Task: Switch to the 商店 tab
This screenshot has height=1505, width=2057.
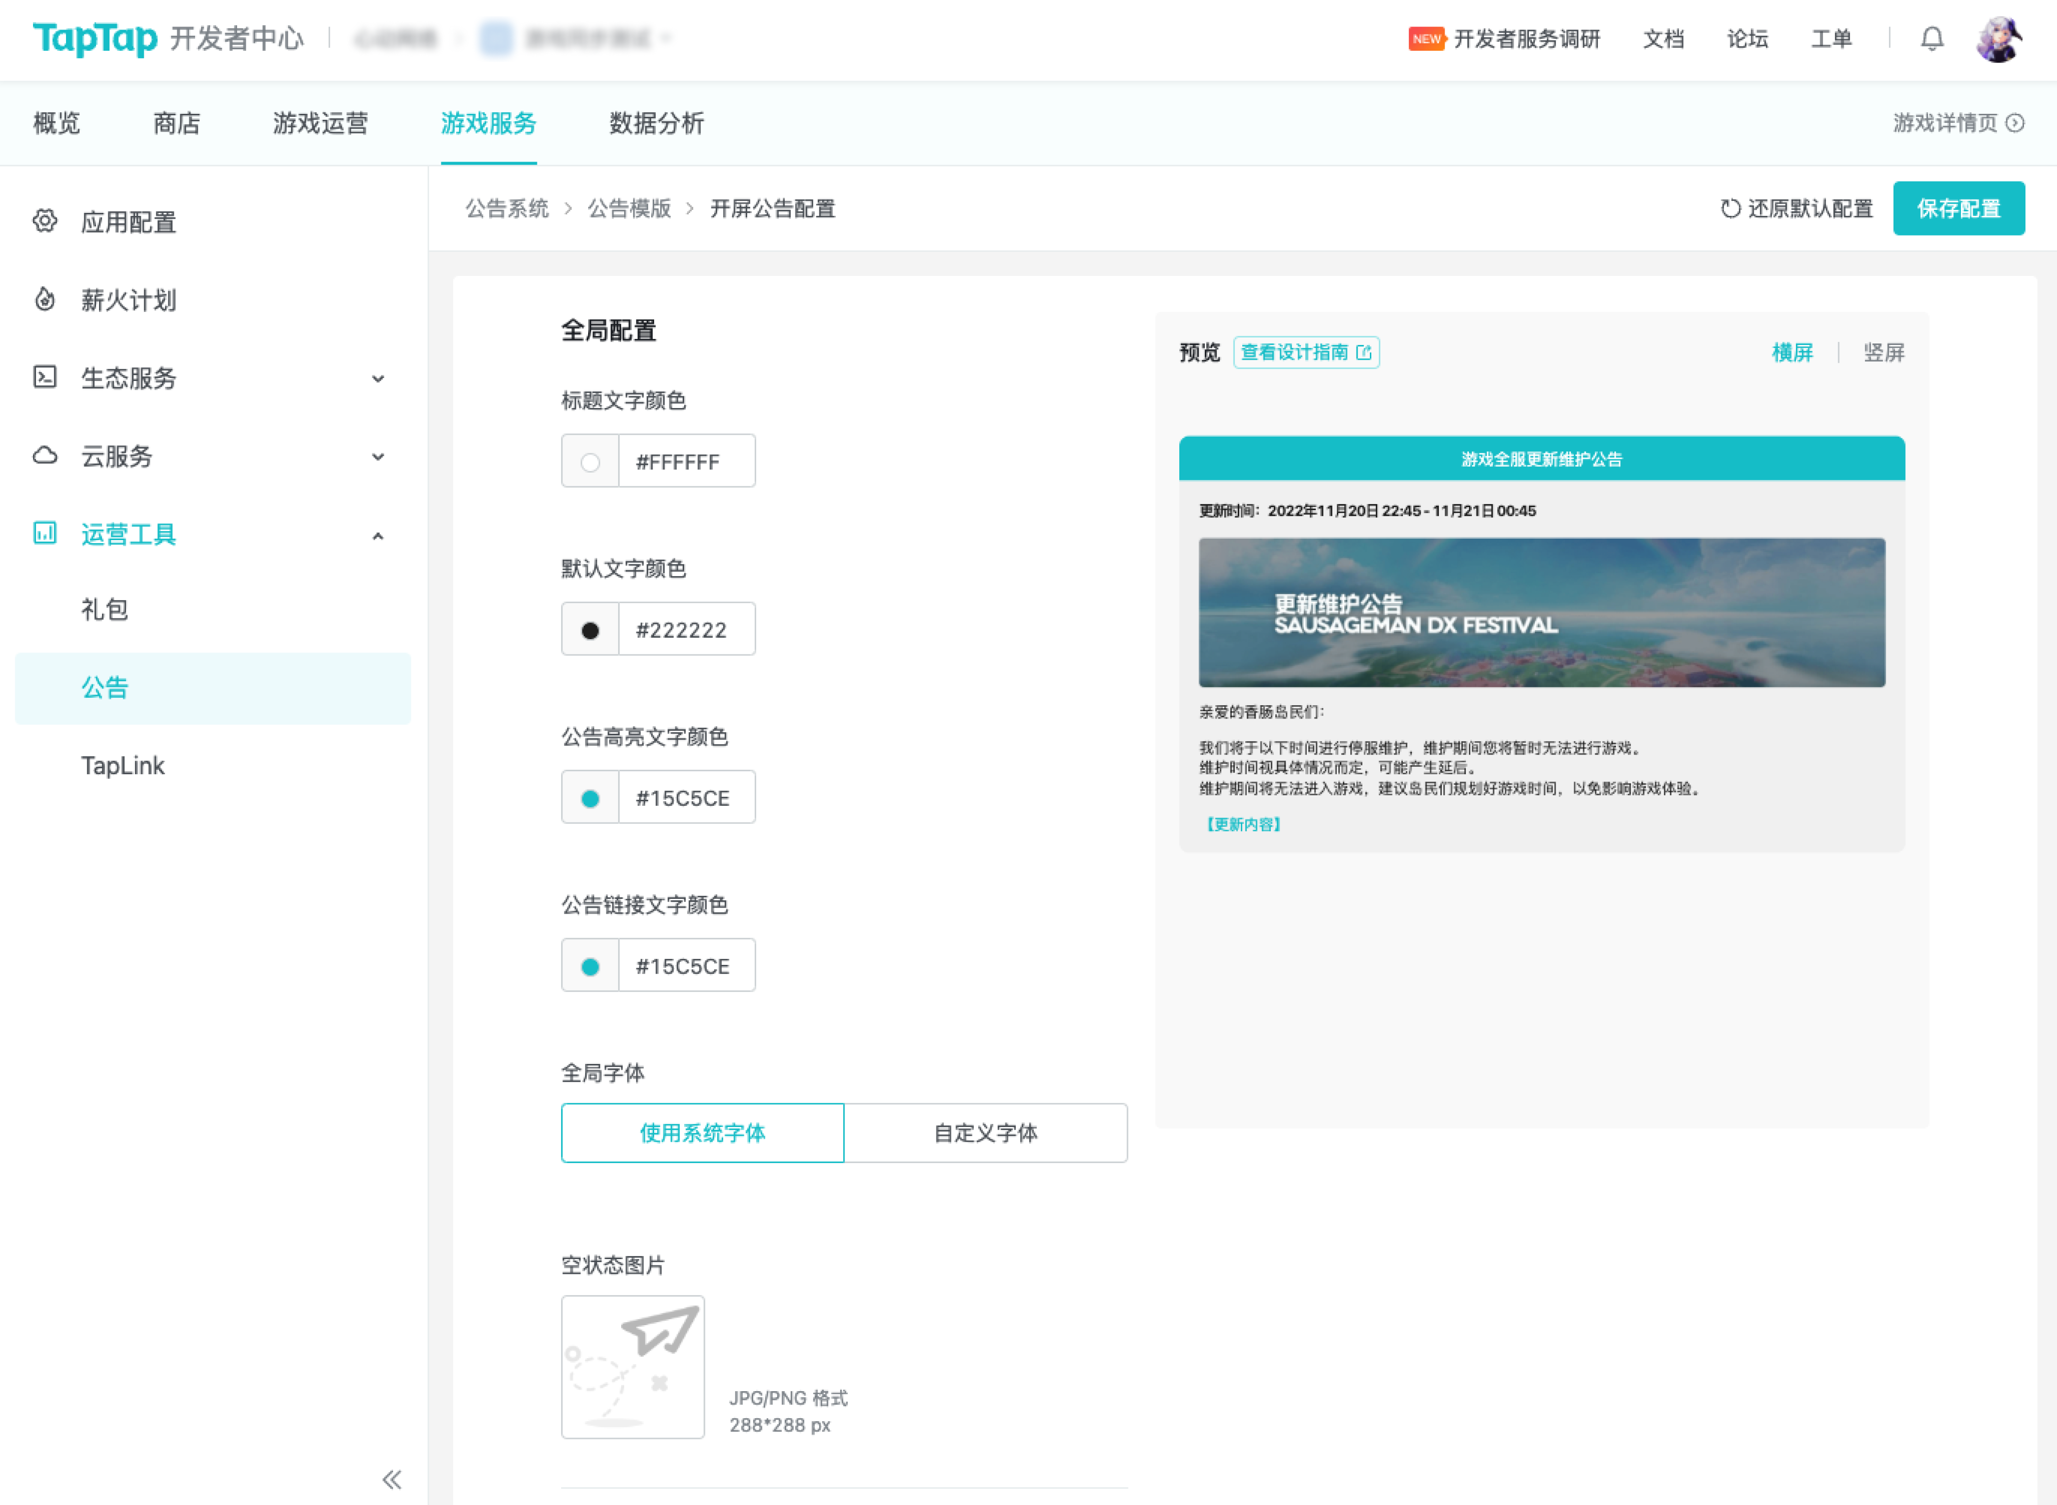Action: (177, 123)
